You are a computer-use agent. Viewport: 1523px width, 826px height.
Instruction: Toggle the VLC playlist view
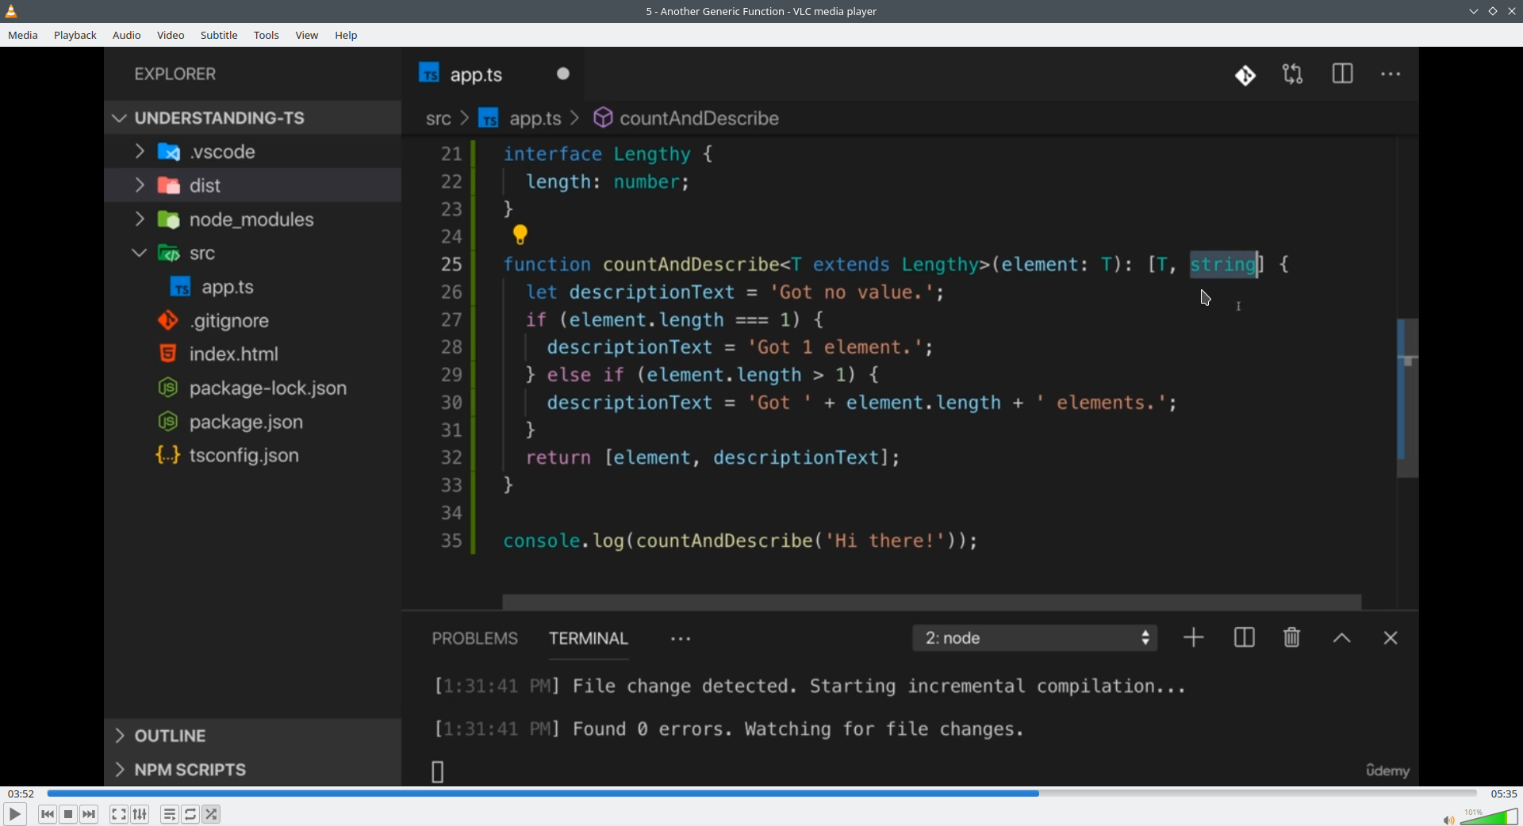pos(170,814)
